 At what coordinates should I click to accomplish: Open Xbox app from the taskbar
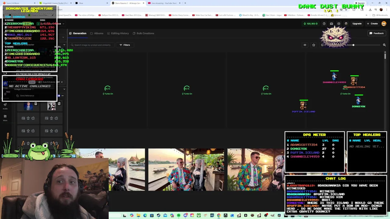pos(199,216)
